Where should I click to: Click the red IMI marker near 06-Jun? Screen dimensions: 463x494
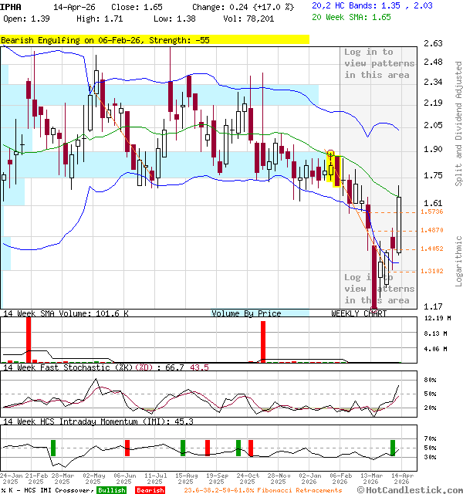coord(127,447)
